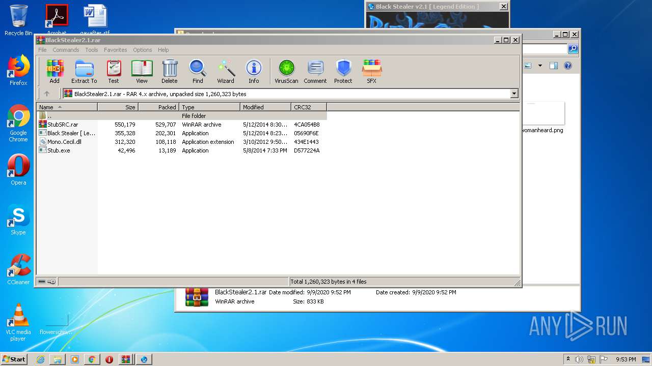This screenshot has width=652, height=366.
Task: Click the 550,179 size value
Action: [x=125, y=125]
